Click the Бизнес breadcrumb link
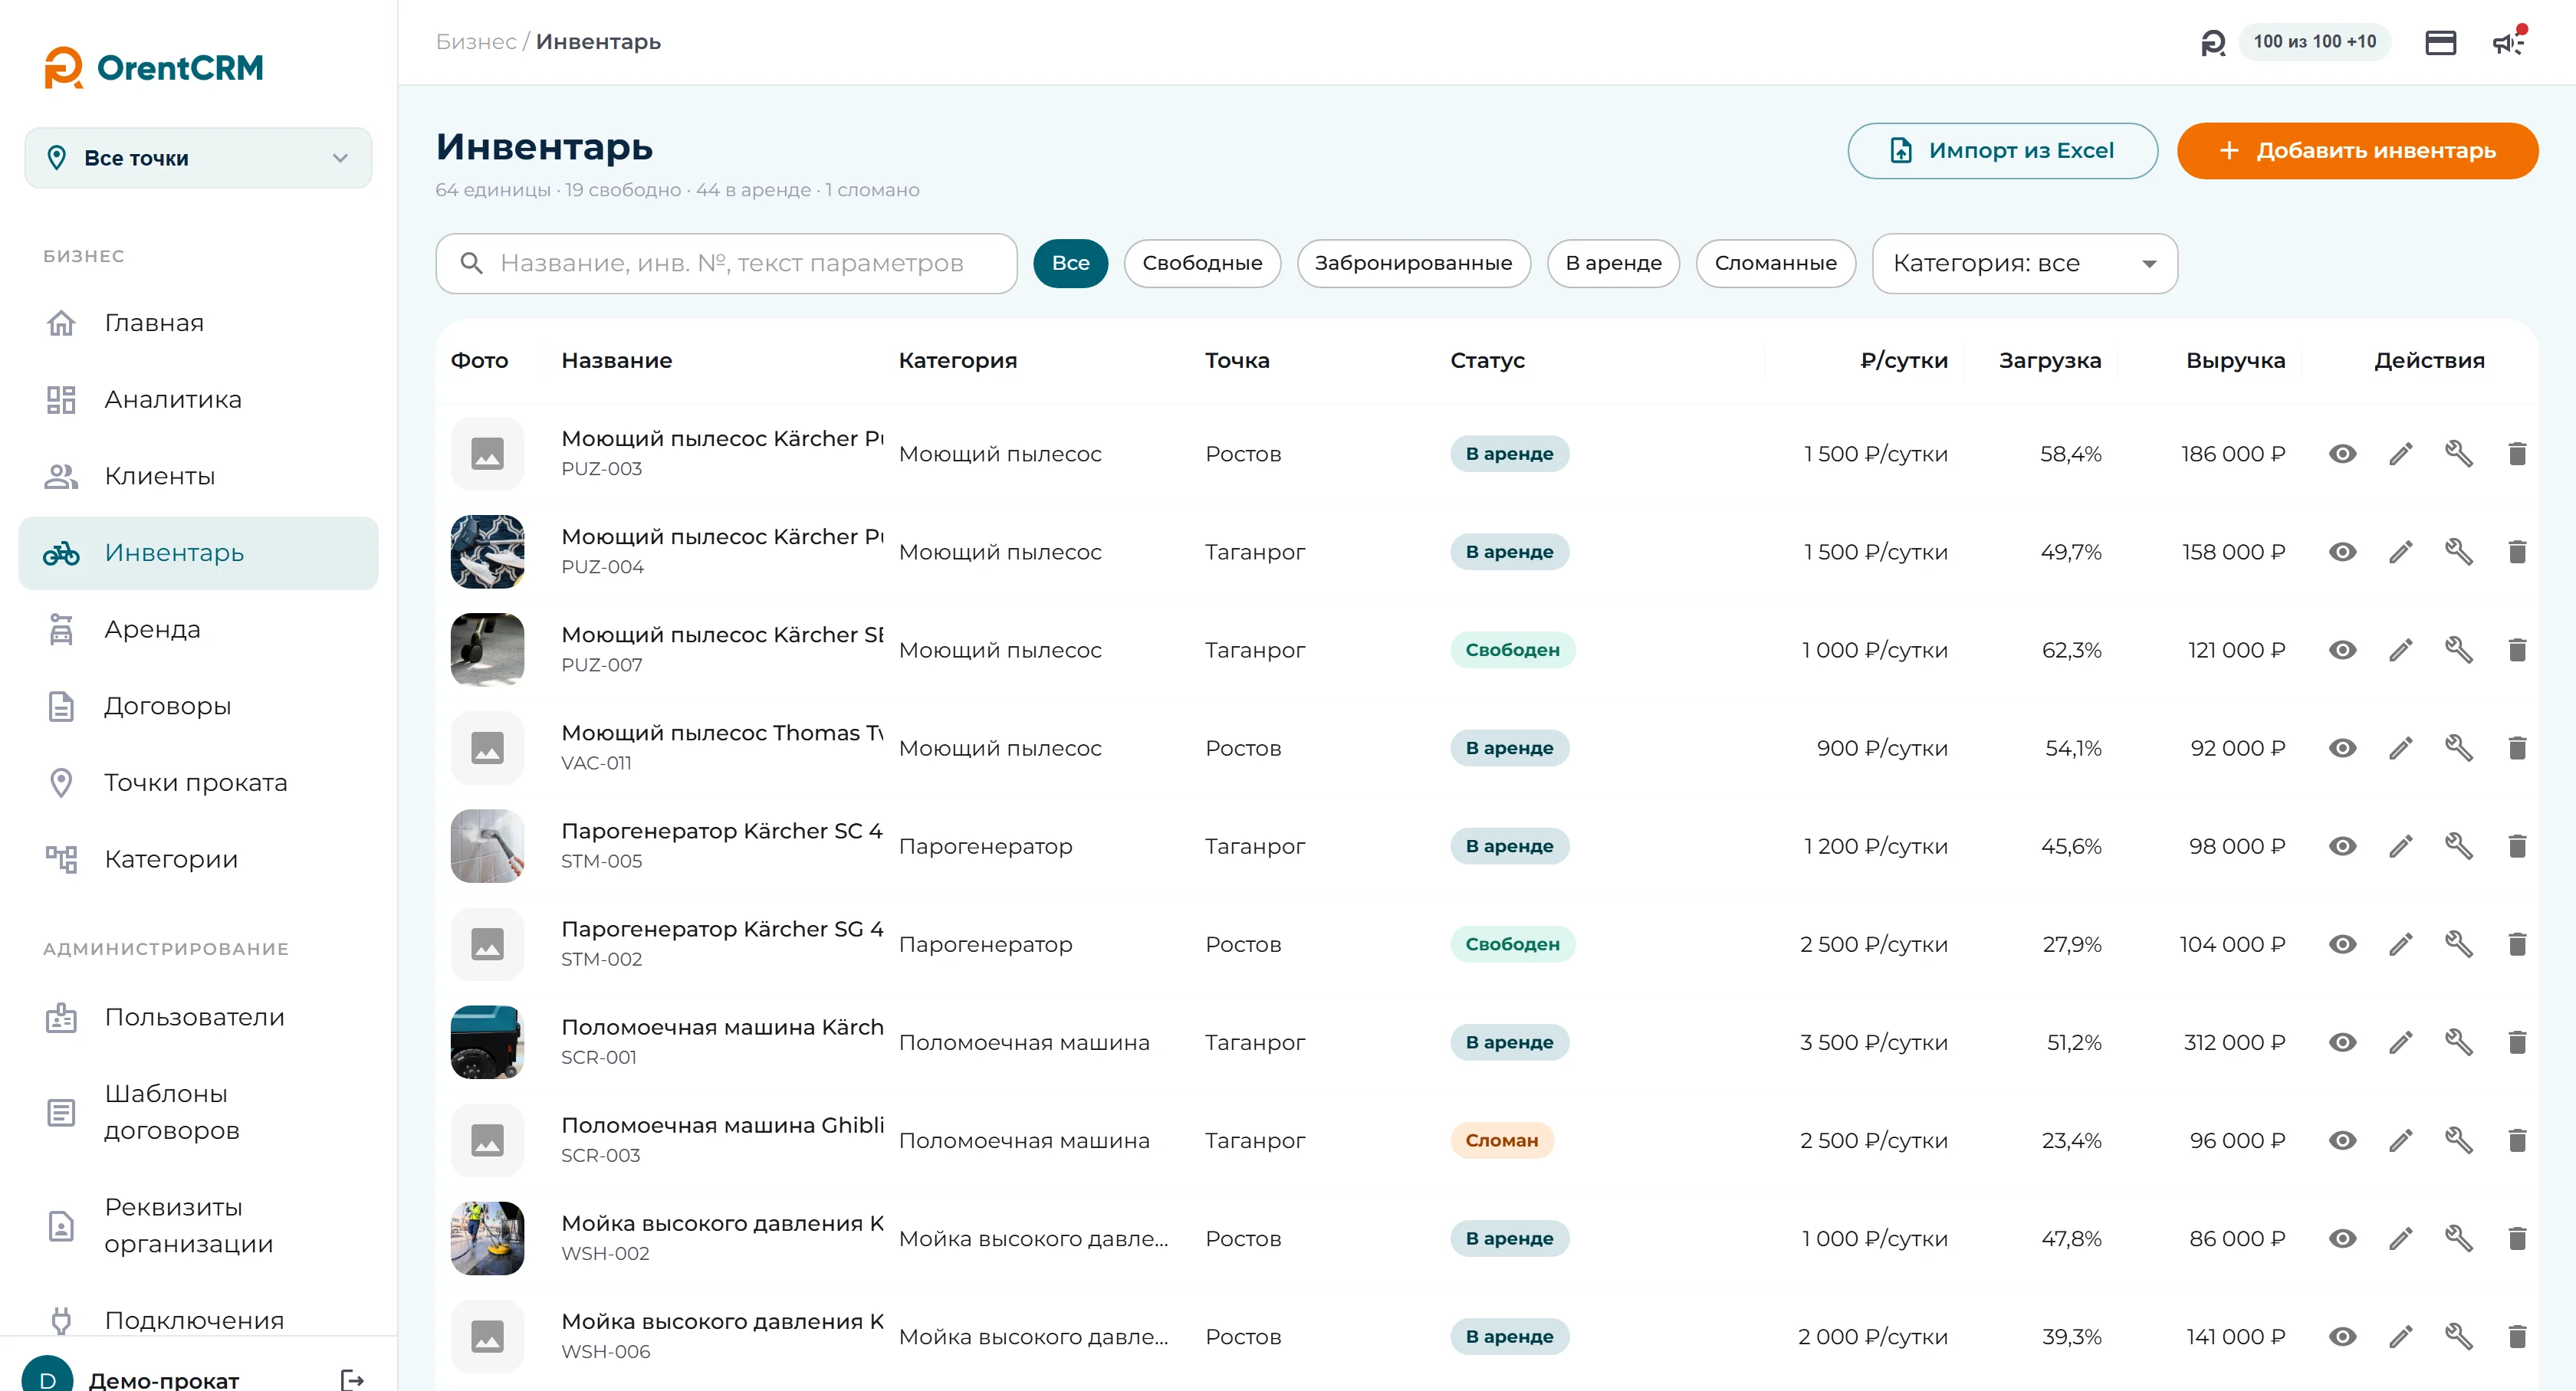Viewport: 2576px width, 1391px height. point(476,42)
